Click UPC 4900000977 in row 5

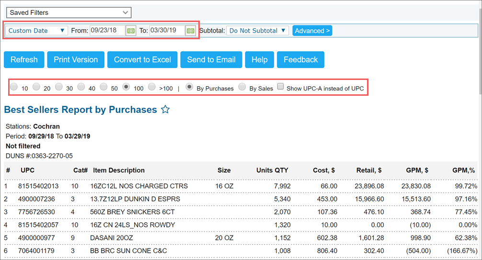click(36, 238)
